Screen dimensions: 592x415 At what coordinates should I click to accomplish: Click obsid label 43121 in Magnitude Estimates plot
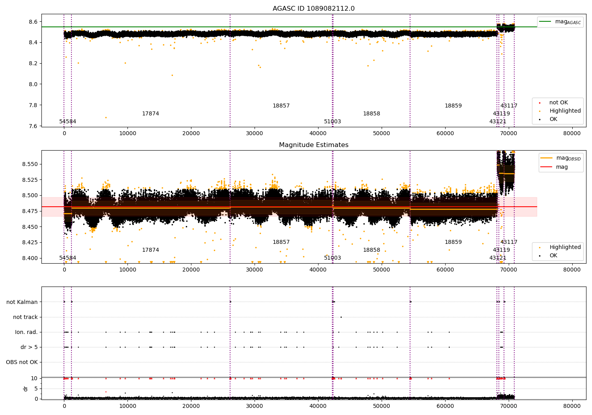pyautogui.click(x=498, y=258)
